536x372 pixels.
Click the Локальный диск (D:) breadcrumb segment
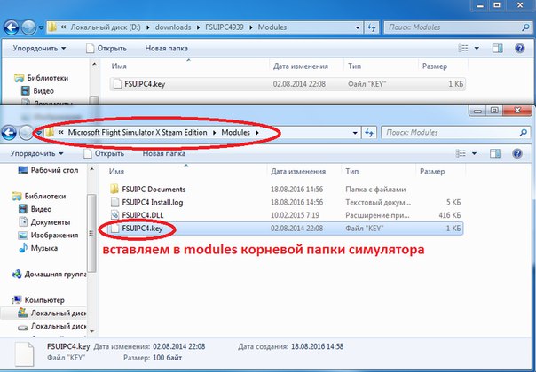pyautogui.click(x=106, y=27)
